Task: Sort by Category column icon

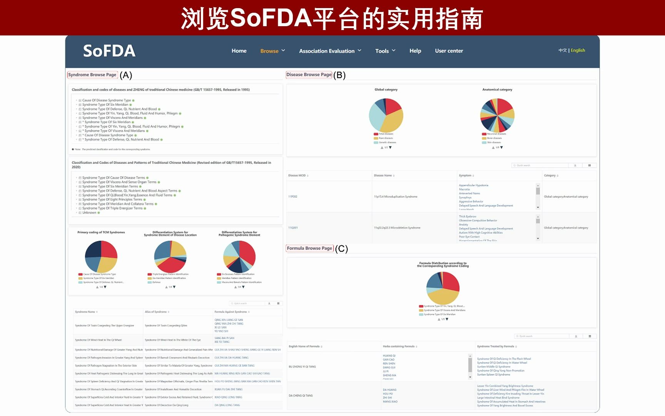Action: point(558,176)
